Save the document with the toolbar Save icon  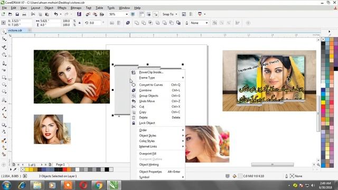pos(17,14)
